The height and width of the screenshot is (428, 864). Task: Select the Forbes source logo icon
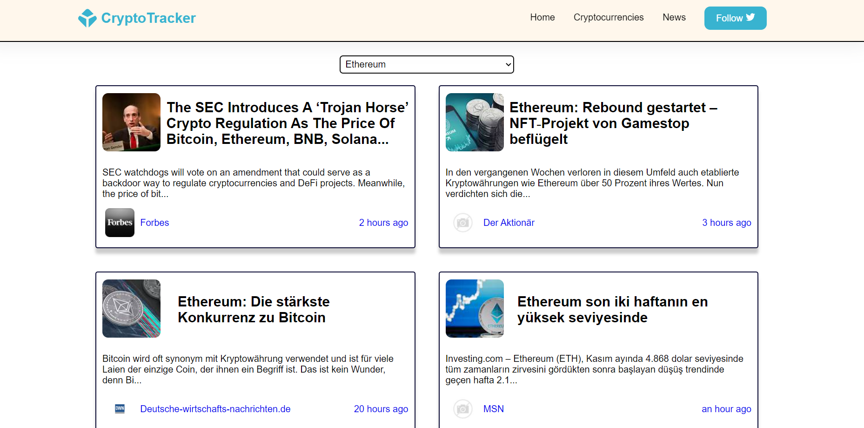pos(120,223)
